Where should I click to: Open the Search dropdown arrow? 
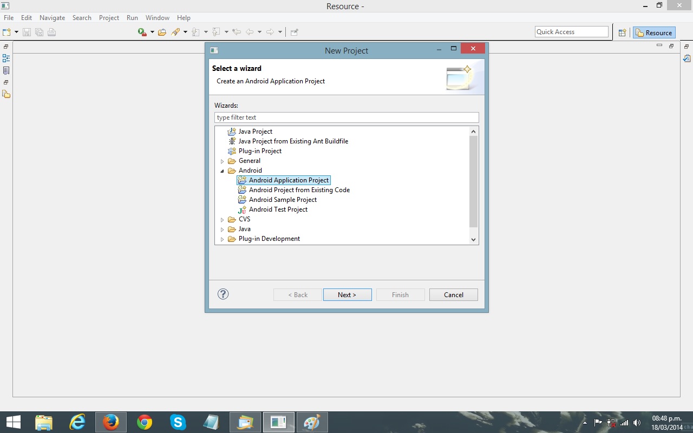point(185,32)
